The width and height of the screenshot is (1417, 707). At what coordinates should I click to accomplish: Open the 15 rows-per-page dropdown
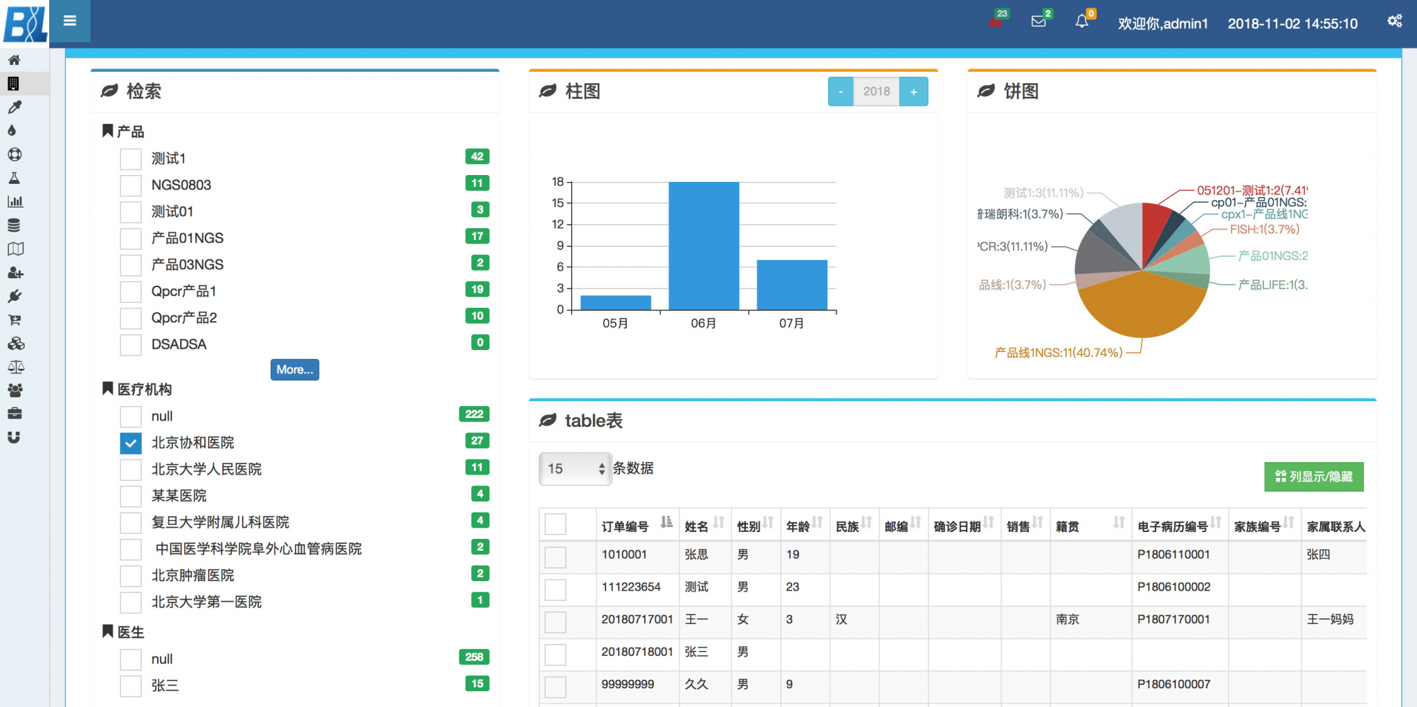pos(576,468)
